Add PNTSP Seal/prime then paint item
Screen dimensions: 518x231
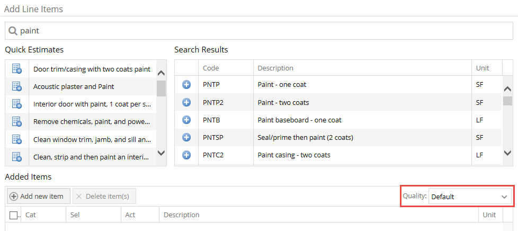click(x=186, y=137)
